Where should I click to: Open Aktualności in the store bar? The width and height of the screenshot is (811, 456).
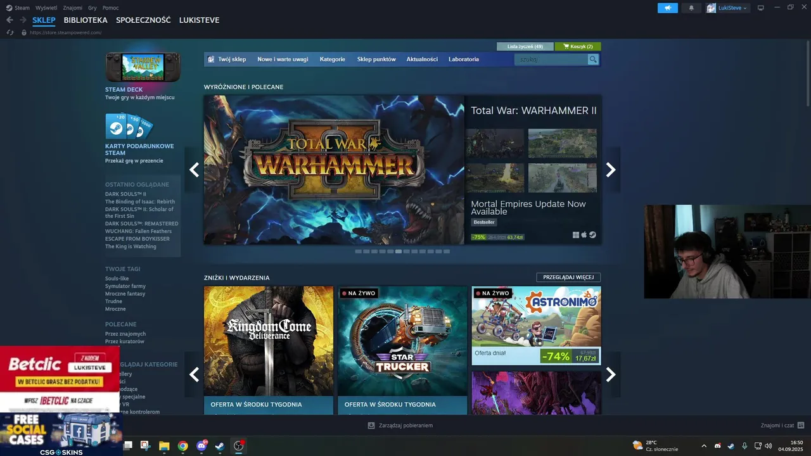(x=422, y=60)
